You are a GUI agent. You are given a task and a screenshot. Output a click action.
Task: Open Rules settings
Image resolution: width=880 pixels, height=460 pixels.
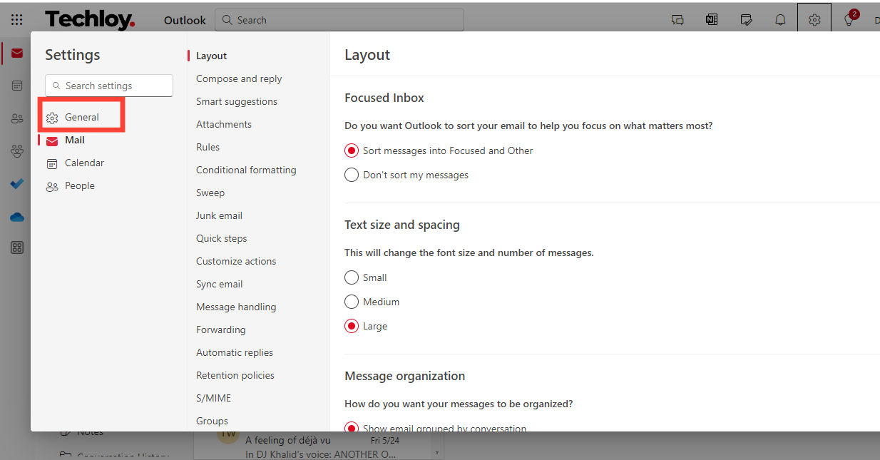[208, 147]
